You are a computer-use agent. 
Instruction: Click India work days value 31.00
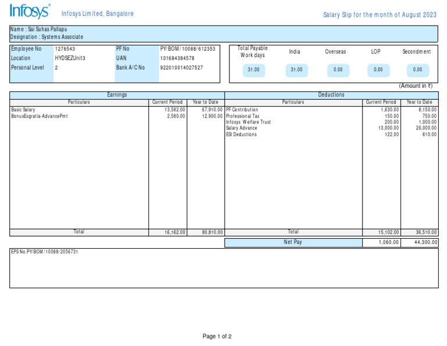(x=297, y=69)
